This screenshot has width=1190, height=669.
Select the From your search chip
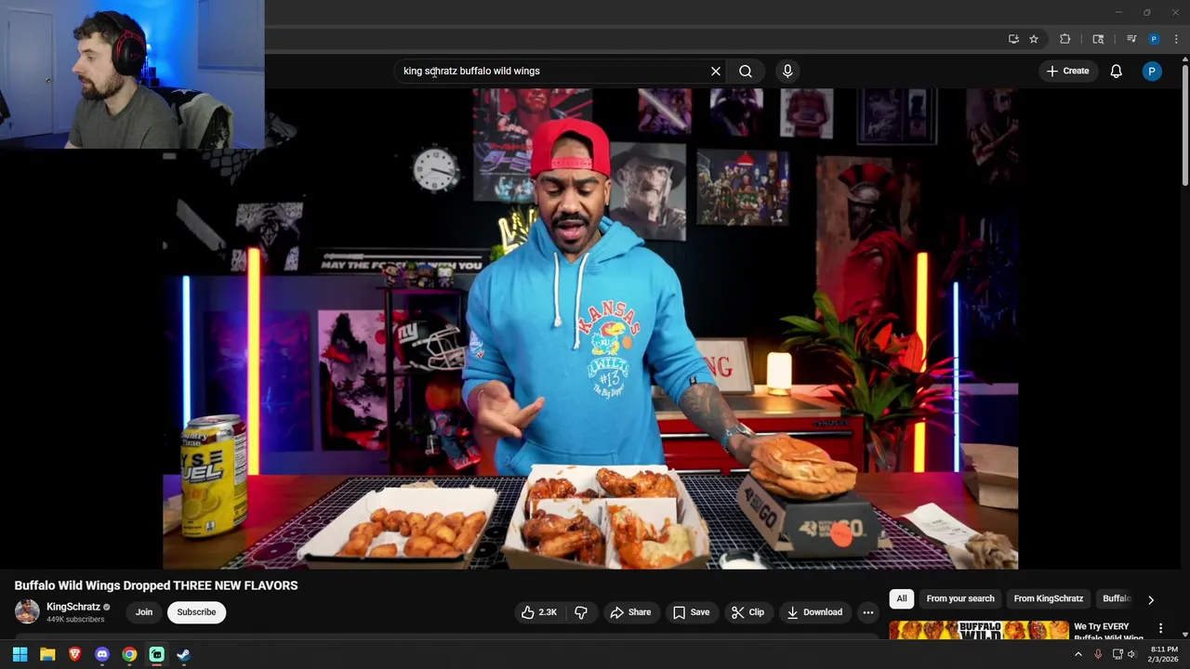pyautogui.click(x=960, y=598)
